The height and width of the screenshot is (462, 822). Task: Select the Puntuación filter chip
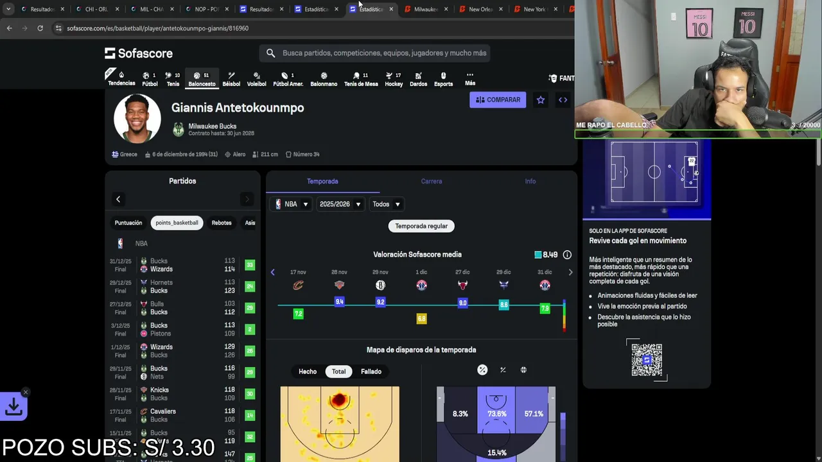(x=128, y=223)
